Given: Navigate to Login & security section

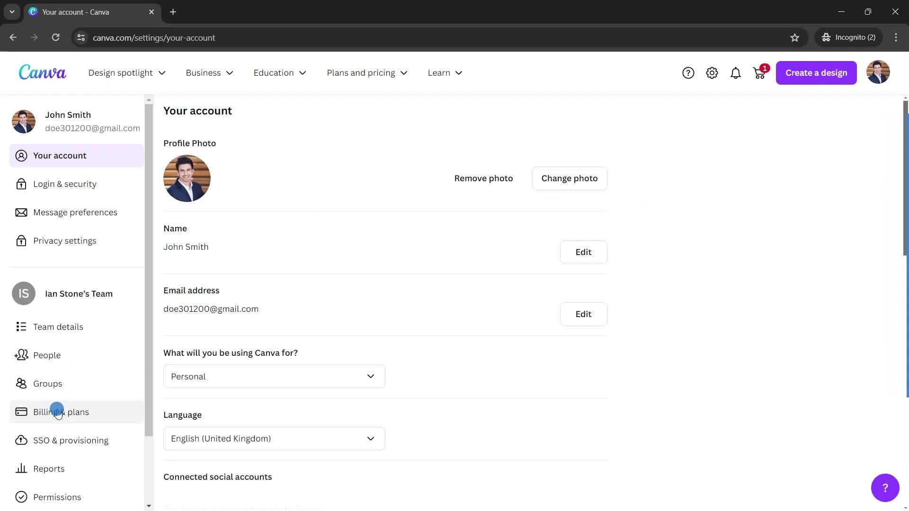Looking at the screenshot, I should tap(65, 184).
